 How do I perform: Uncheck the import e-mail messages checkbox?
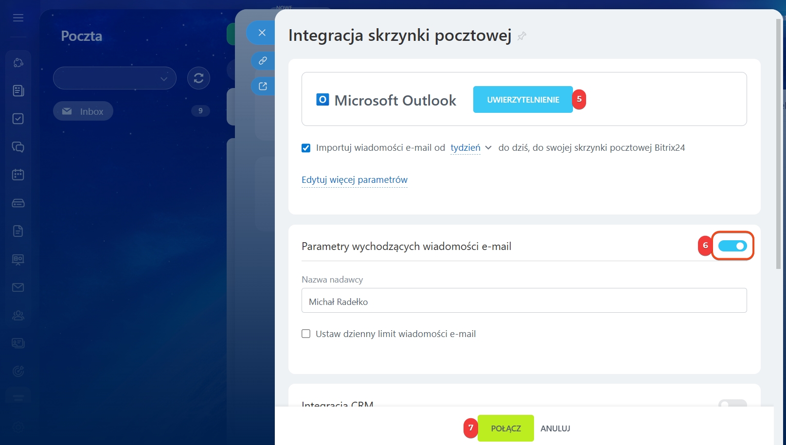point(306,148)
